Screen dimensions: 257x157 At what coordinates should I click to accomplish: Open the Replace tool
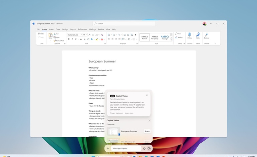179,37
